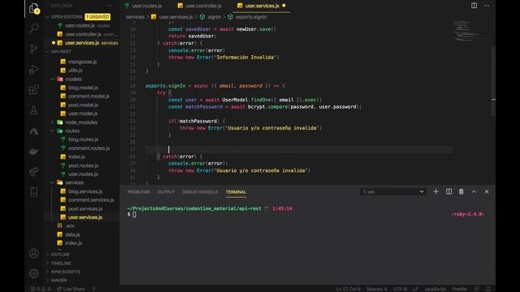Open comment.routes.js file
This screenshot has width=520, height=292.
pyautogui.click(x=89, y=148)
